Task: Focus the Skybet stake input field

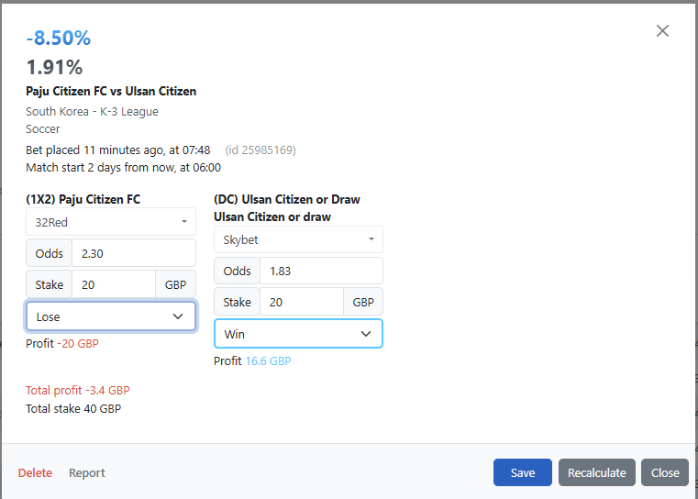Action: (x=302, y=302)
